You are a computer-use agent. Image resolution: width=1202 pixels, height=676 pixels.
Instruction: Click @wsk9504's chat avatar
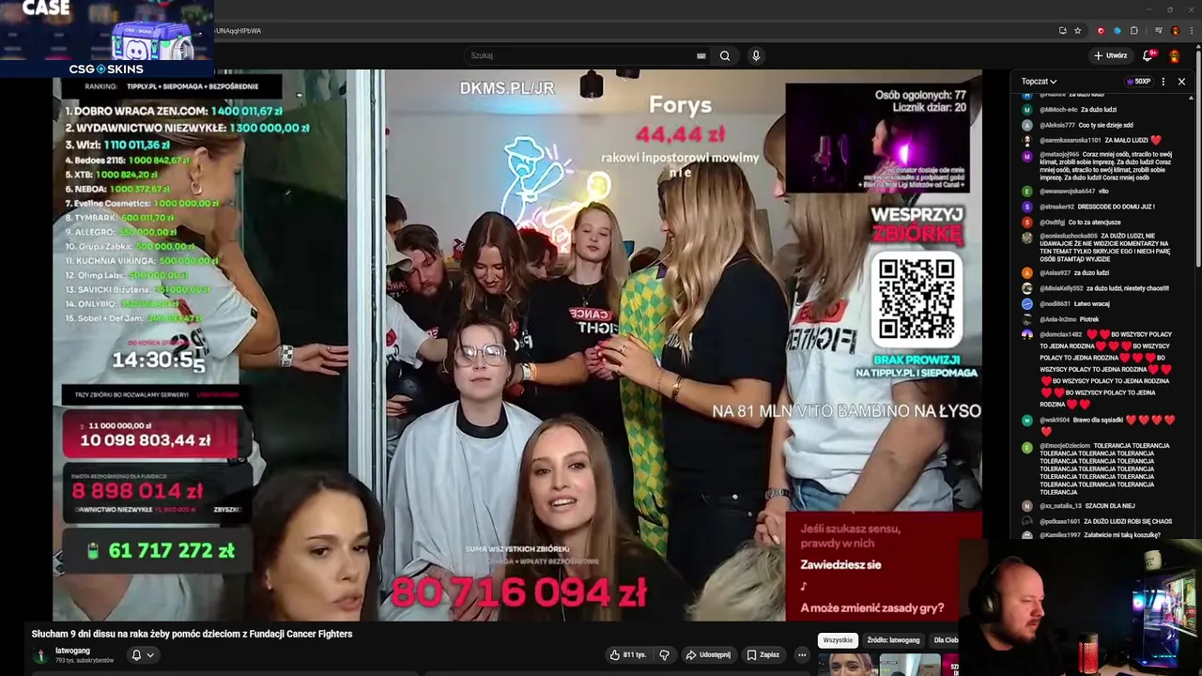(x=1027, y=421)
